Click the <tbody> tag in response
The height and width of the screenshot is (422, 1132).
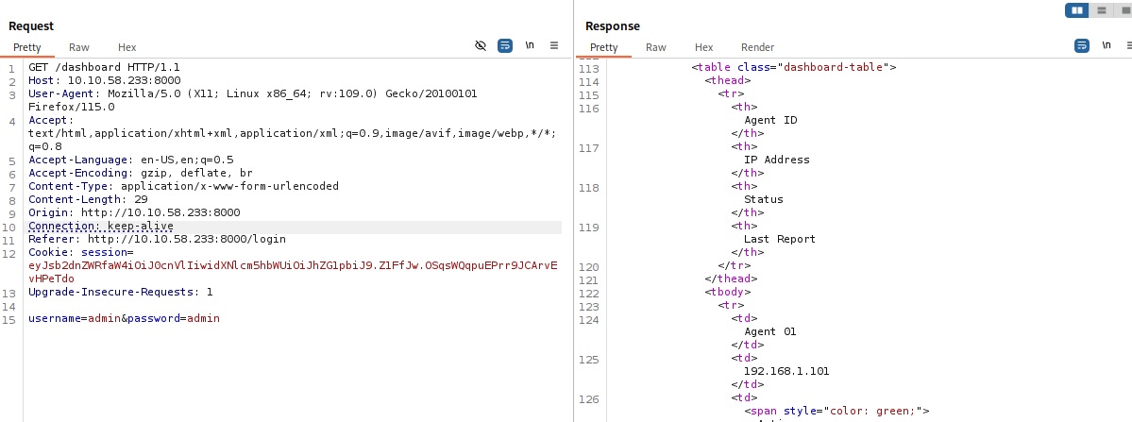click(728, 292)
